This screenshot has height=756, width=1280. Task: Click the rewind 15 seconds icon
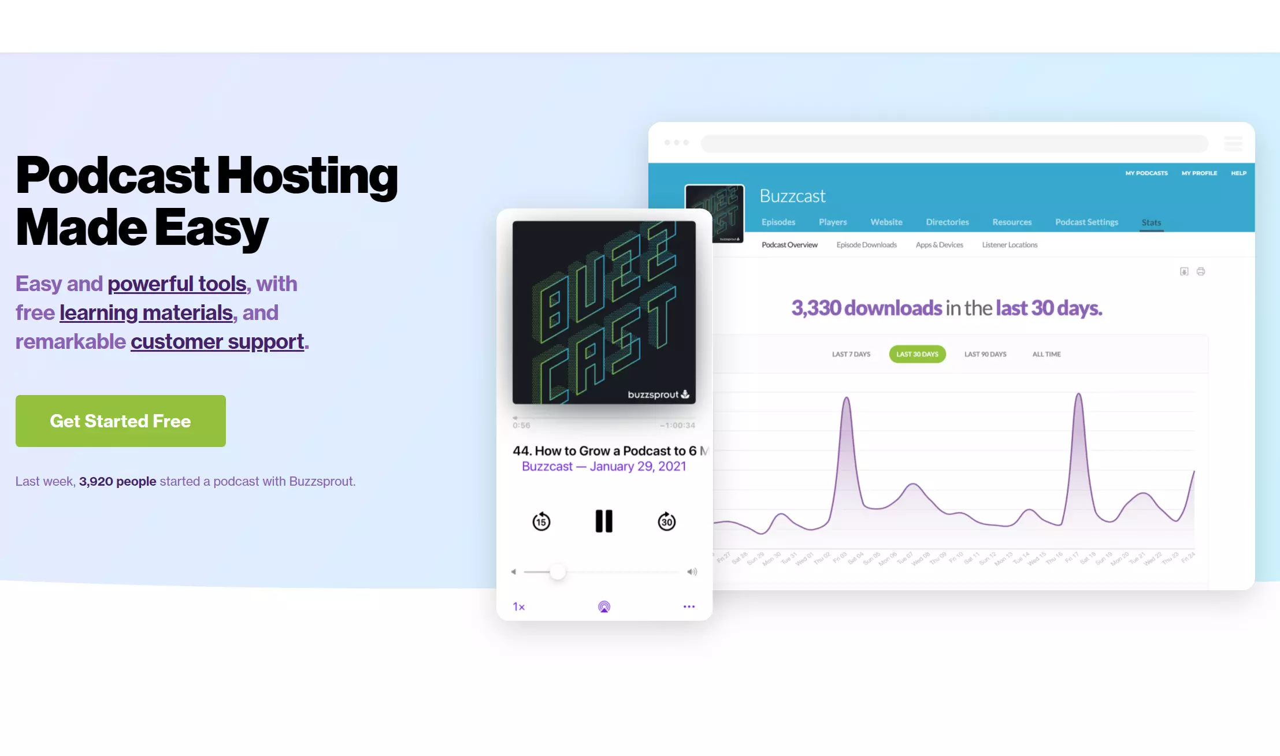point(541,521)
